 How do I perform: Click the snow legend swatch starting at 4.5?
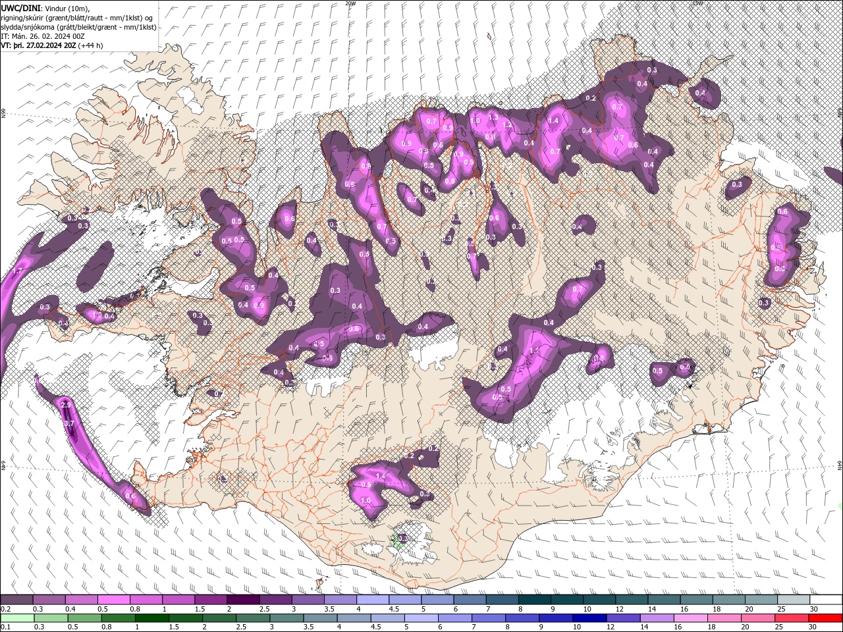404,600
